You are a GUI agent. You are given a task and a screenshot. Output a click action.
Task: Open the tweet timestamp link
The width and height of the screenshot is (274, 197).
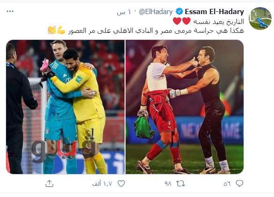coord(124,12)
